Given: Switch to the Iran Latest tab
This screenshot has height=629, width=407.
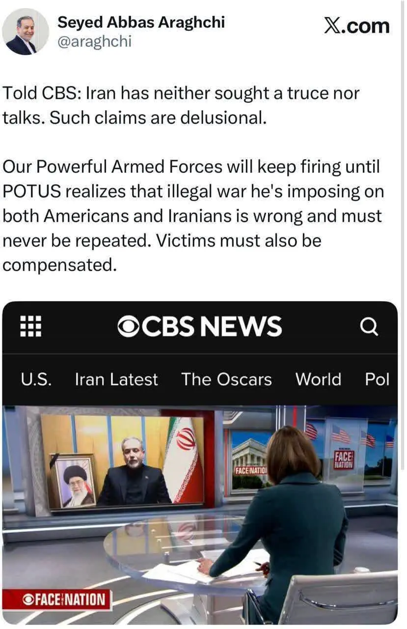Looking at the screenshot, I should (x=116, y=379).
